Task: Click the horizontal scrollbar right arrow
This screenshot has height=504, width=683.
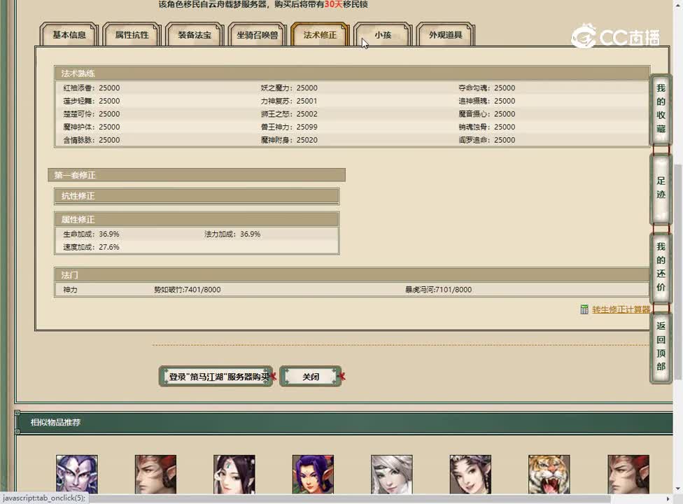Action: coord(668,499)
